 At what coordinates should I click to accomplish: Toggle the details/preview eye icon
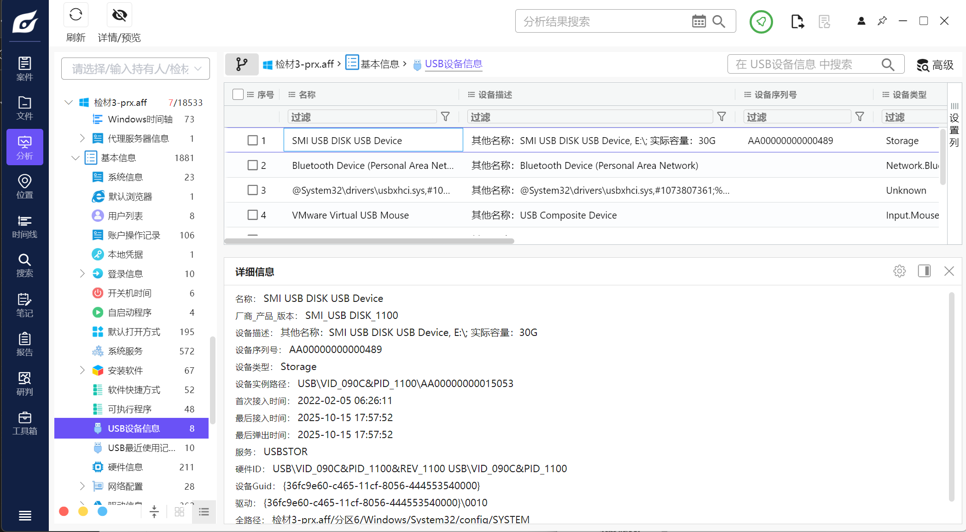[119, 16]
